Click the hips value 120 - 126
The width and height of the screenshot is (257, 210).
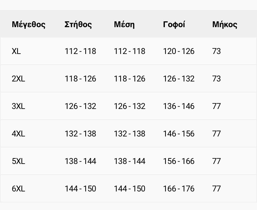click(179, 51)
